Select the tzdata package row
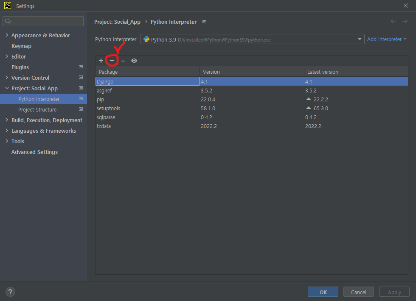 pos(251,126)
